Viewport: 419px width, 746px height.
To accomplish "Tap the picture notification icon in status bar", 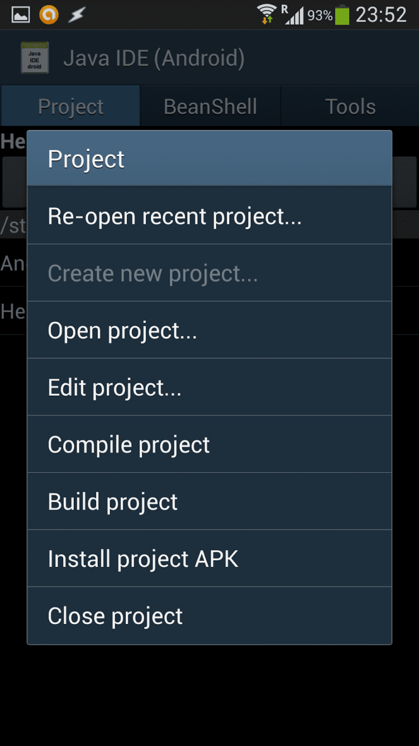I will 21,15.
